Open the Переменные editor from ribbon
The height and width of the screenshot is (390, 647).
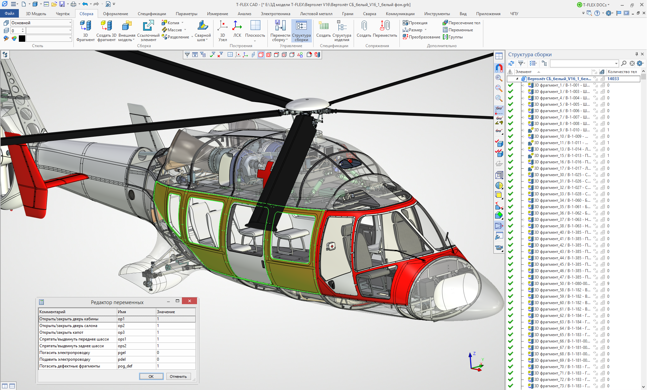tap(458, 30)
